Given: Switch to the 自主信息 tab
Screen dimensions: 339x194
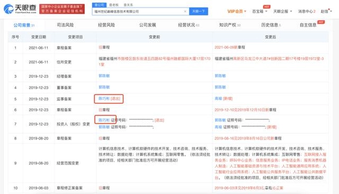Looking at the screenshot, I should [309, 24].
